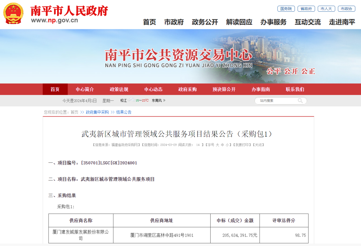The height and width of the screenshot is (246, 361).
Task: Open 互动交流 top menu
Action: point(308,22)
